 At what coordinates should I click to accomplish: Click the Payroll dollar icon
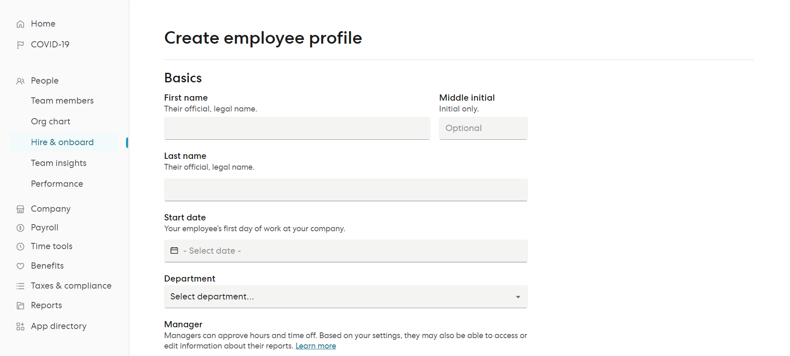click(x=20, y=228)
